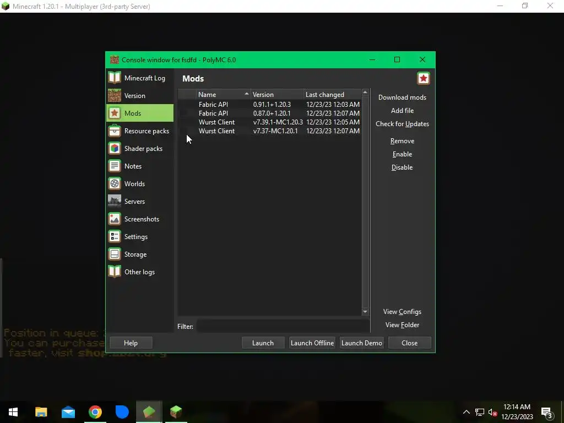Open the blue circle app in taskbar
564x423 pixels.
pyautogui.click(x=122, y=412)
